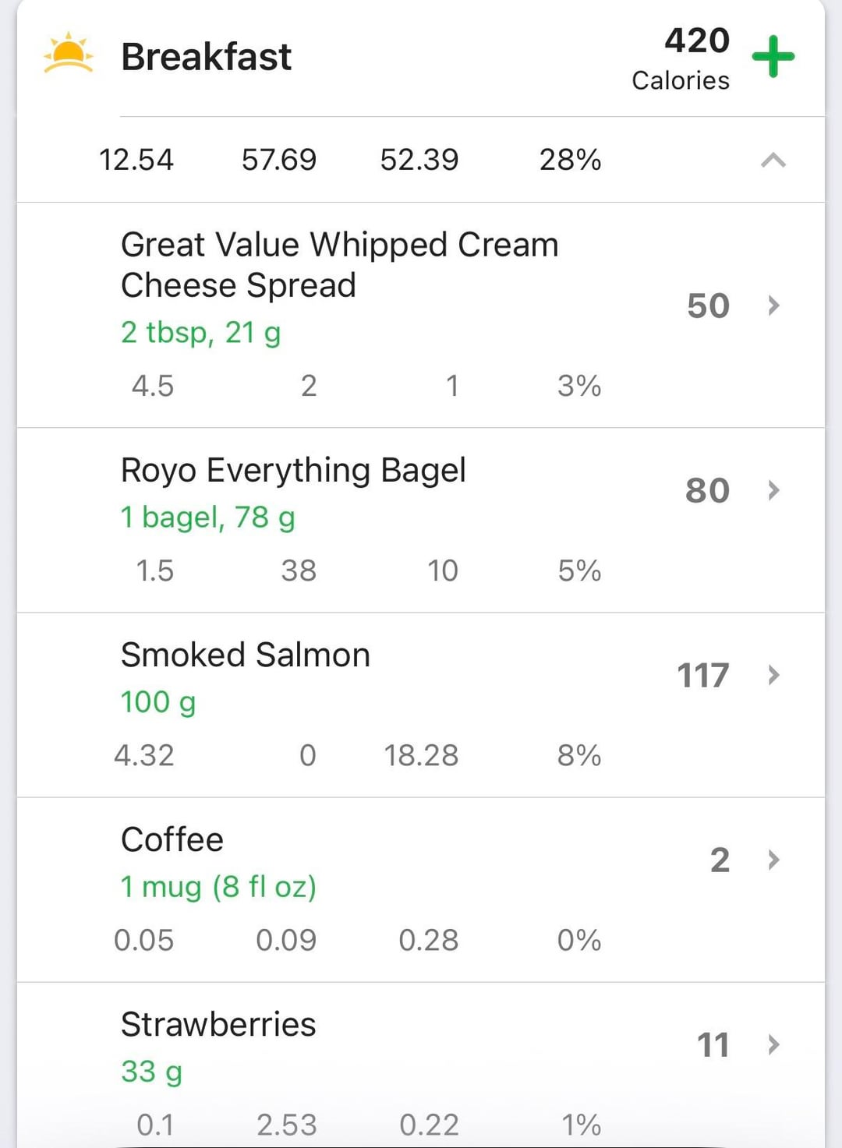
Task: Tap the Strawberries food name
Action: tap(218, 1025)
